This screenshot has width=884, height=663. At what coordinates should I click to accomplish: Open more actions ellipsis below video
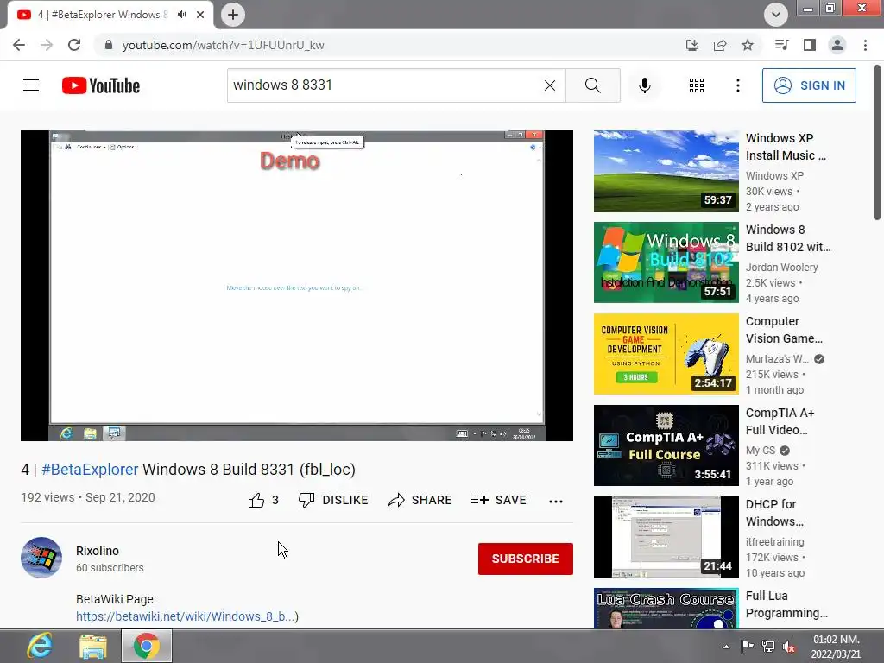(x=555, y=502)
